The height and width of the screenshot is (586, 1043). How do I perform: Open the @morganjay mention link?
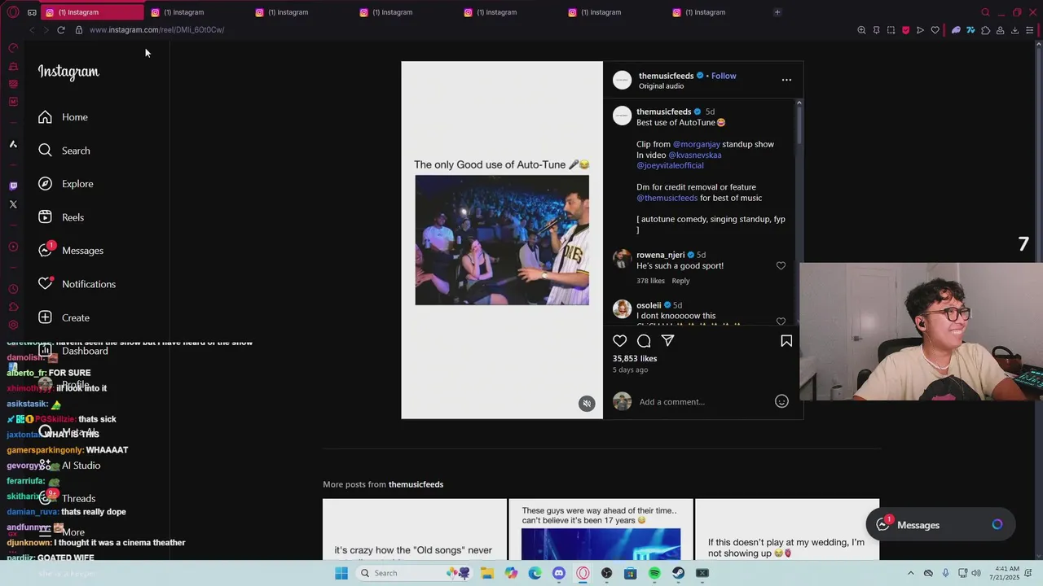(x=696, y=144)
